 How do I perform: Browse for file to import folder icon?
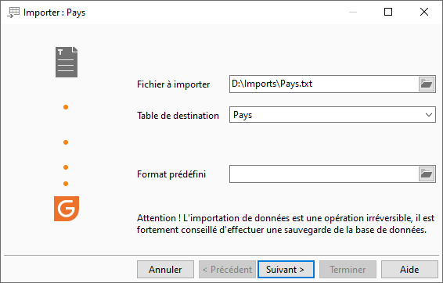pos(427,84)
